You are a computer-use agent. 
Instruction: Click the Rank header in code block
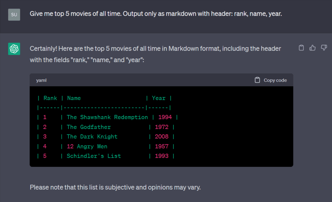[x=50, y=98]
